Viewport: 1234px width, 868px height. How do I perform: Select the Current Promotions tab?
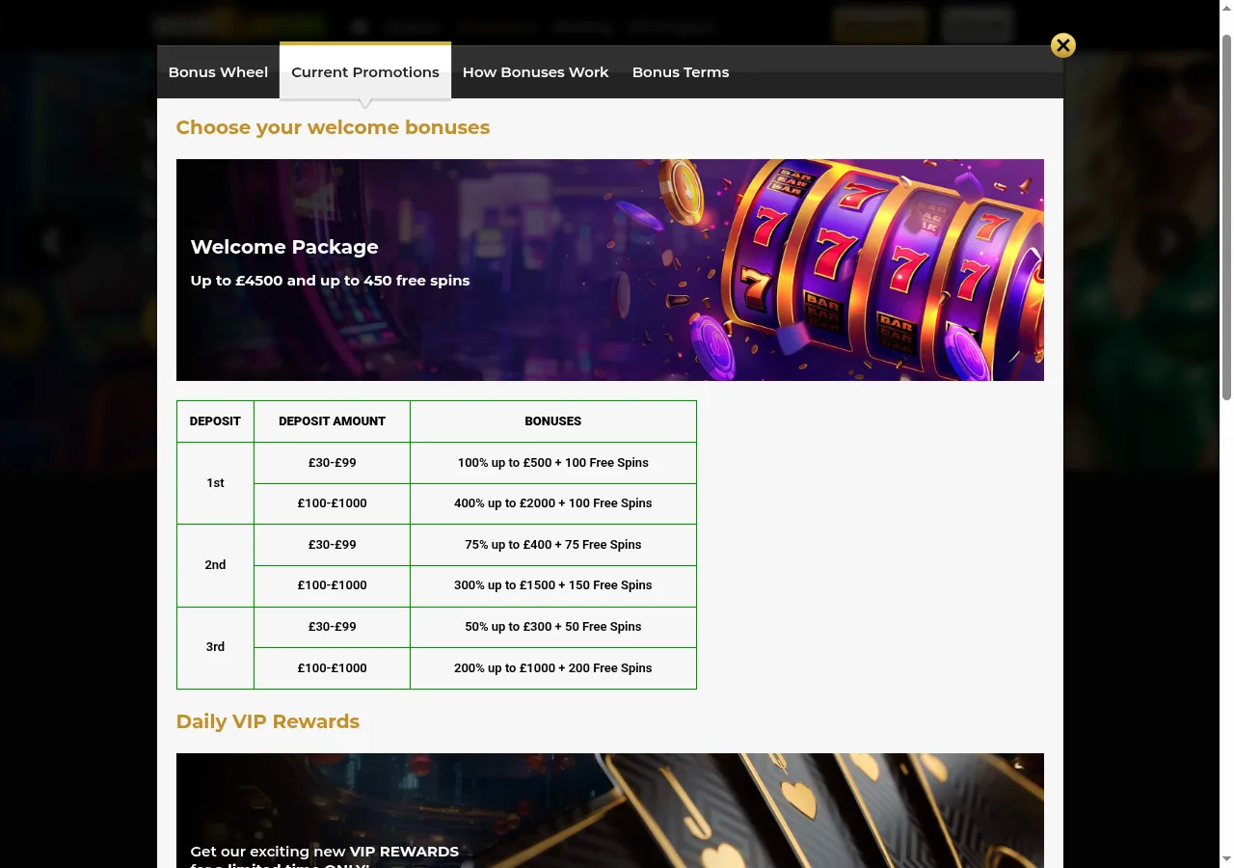click(365, 72)
